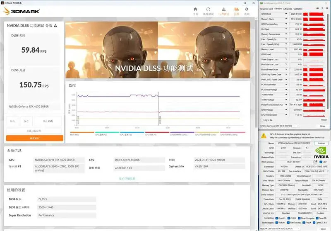
Task: Click the Reset button in the sensors window
Action: point(324,120)
